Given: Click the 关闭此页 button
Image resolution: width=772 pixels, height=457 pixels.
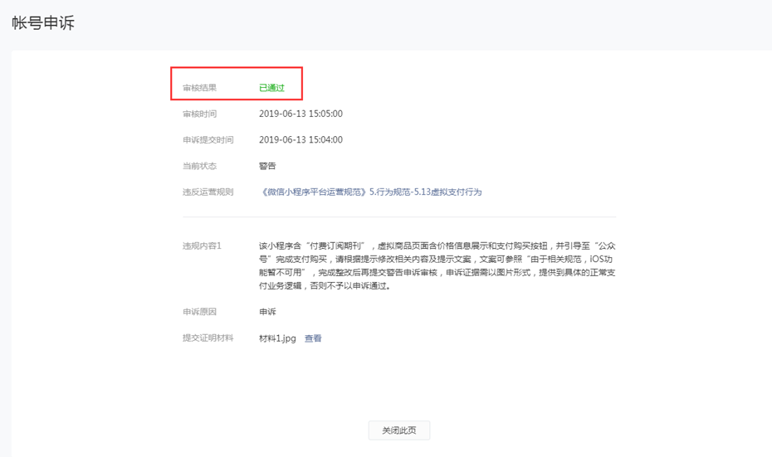Looking at the screenshot, I should point(398,430).
